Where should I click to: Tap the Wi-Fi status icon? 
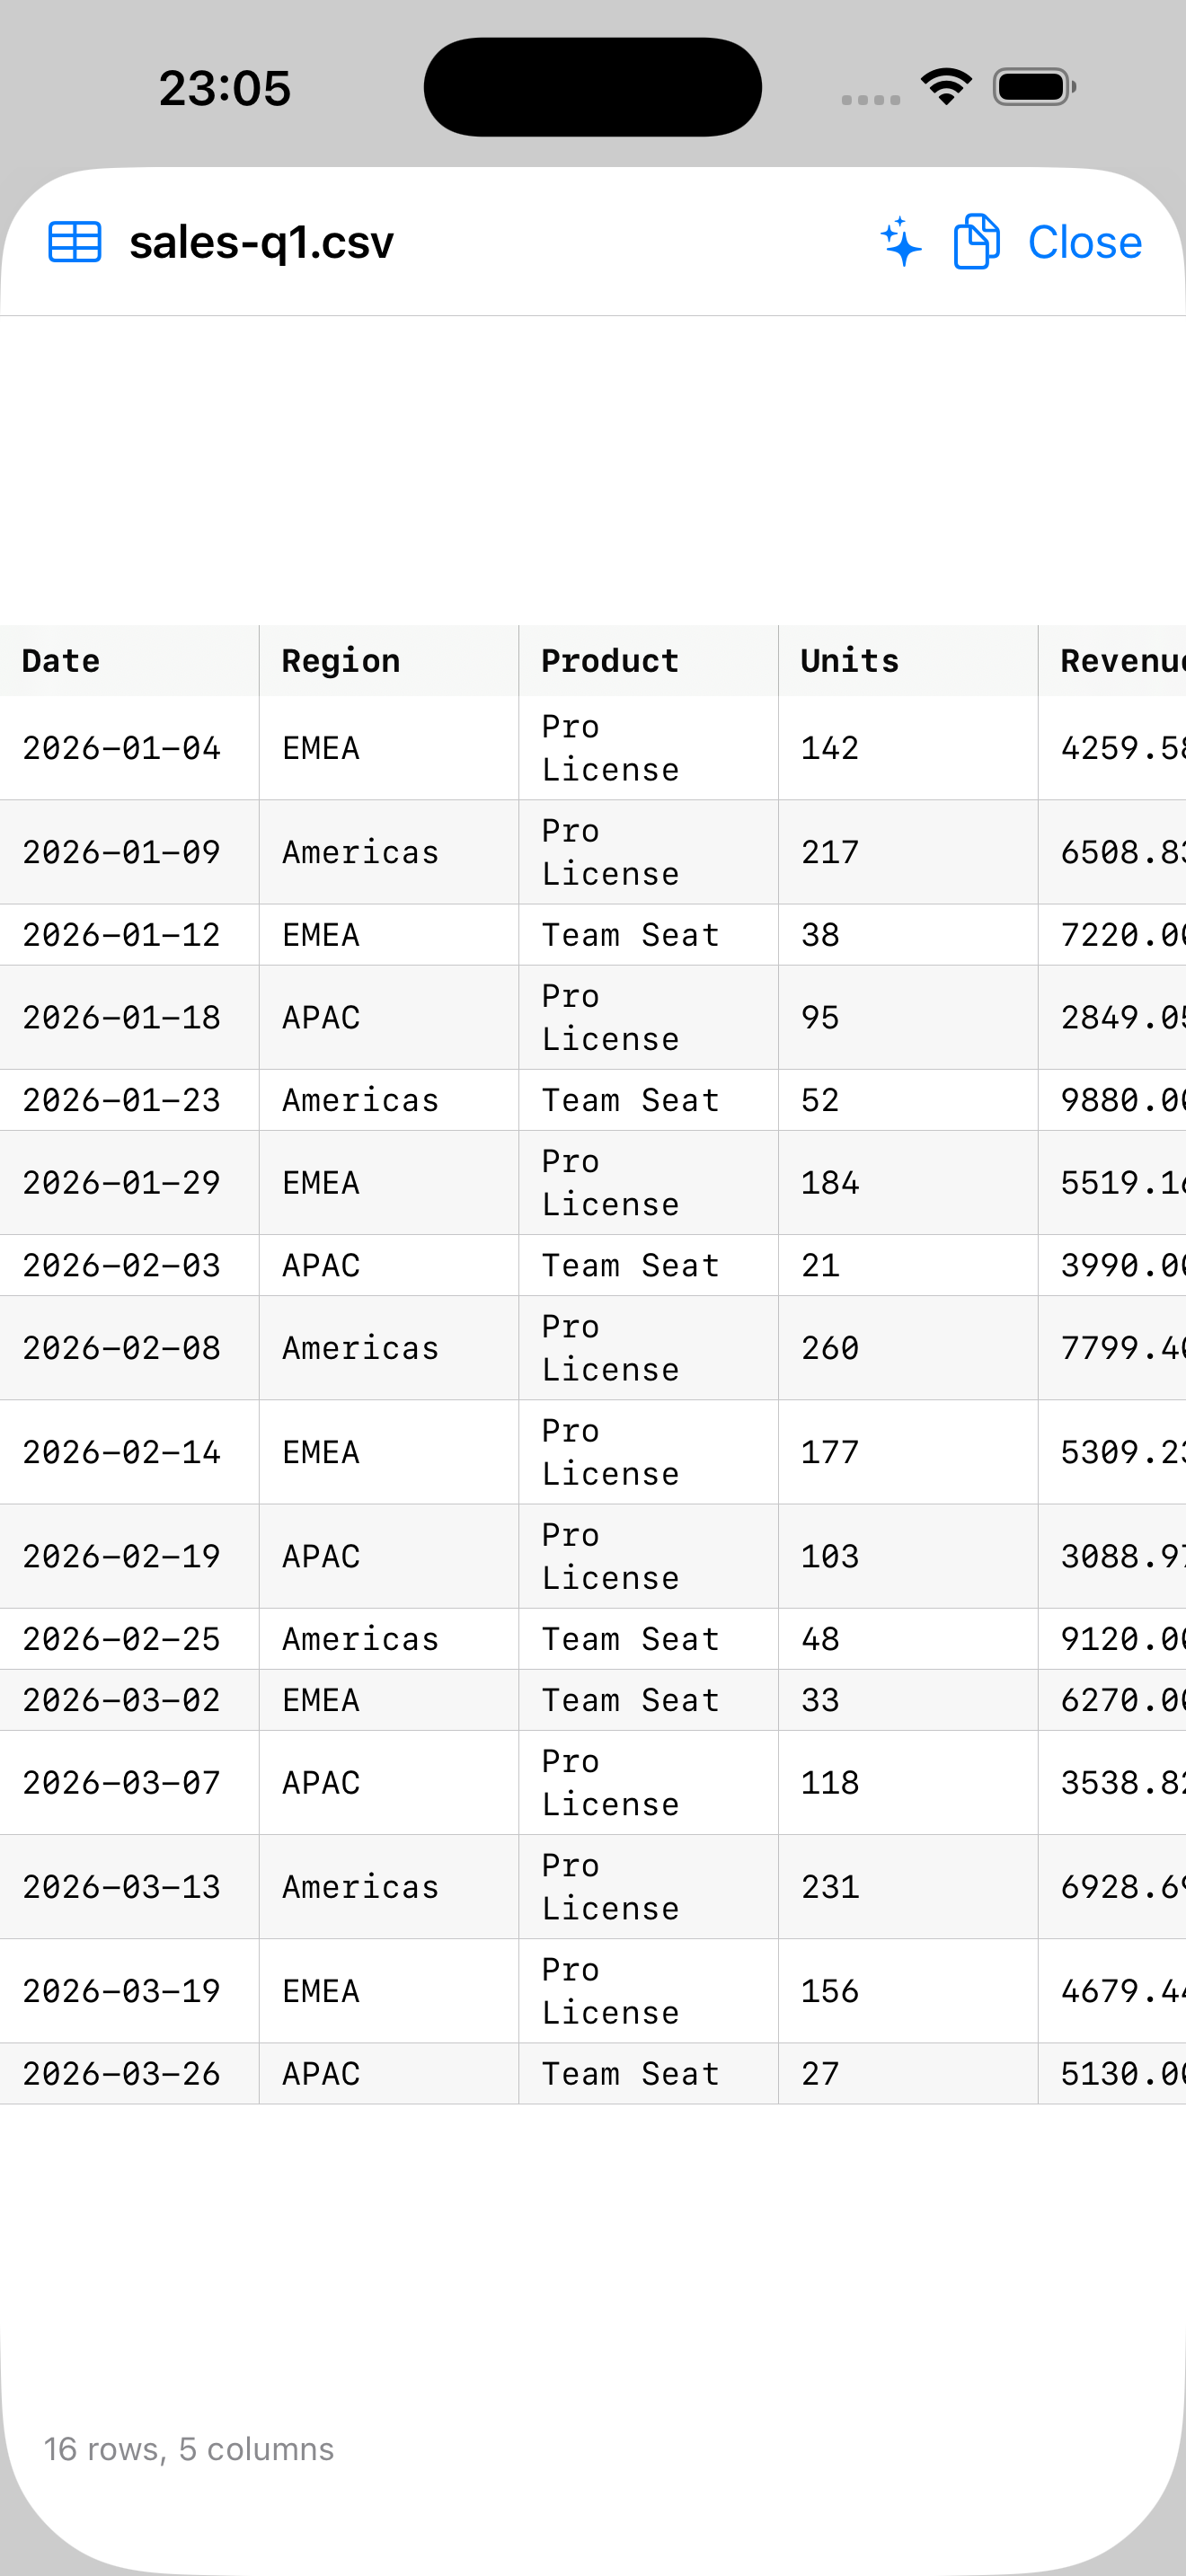(x=946, y=87)
